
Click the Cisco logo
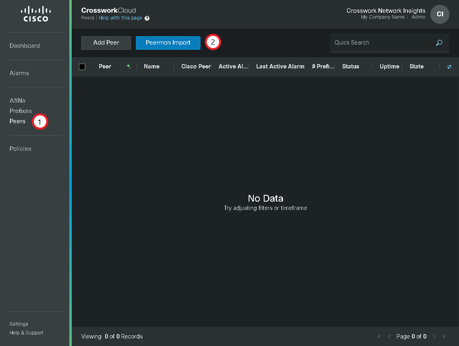click(35, 14)
